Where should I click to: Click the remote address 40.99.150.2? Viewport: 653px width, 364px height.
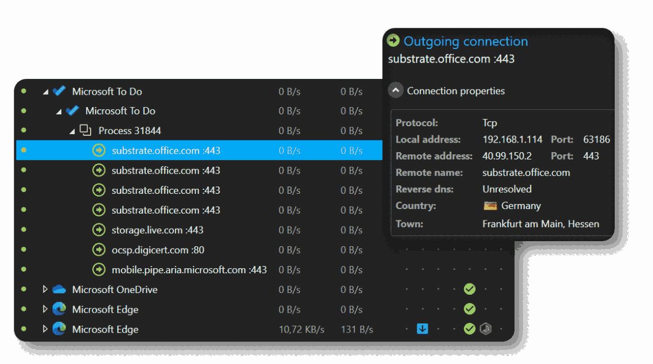click(506, 156)
